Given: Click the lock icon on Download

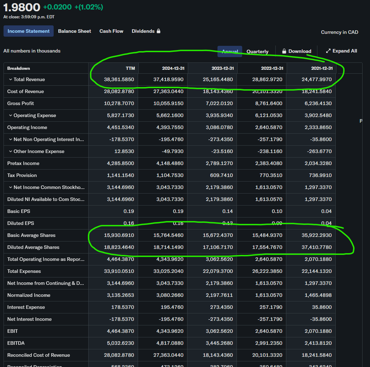Looking at the screenshot, I should [x=284, y=51].
